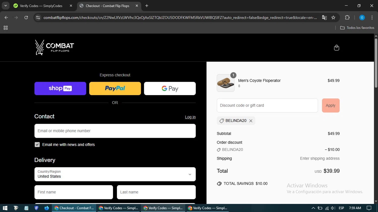Switch to Checkout - Combat F... taskbar window
Viewport: 378px width, 212px height.
pyautogui.click(x=74, y=208)
